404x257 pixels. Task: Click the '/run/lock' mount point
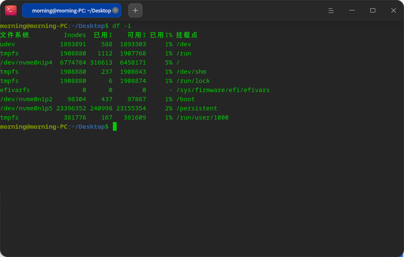pos(193,81)
